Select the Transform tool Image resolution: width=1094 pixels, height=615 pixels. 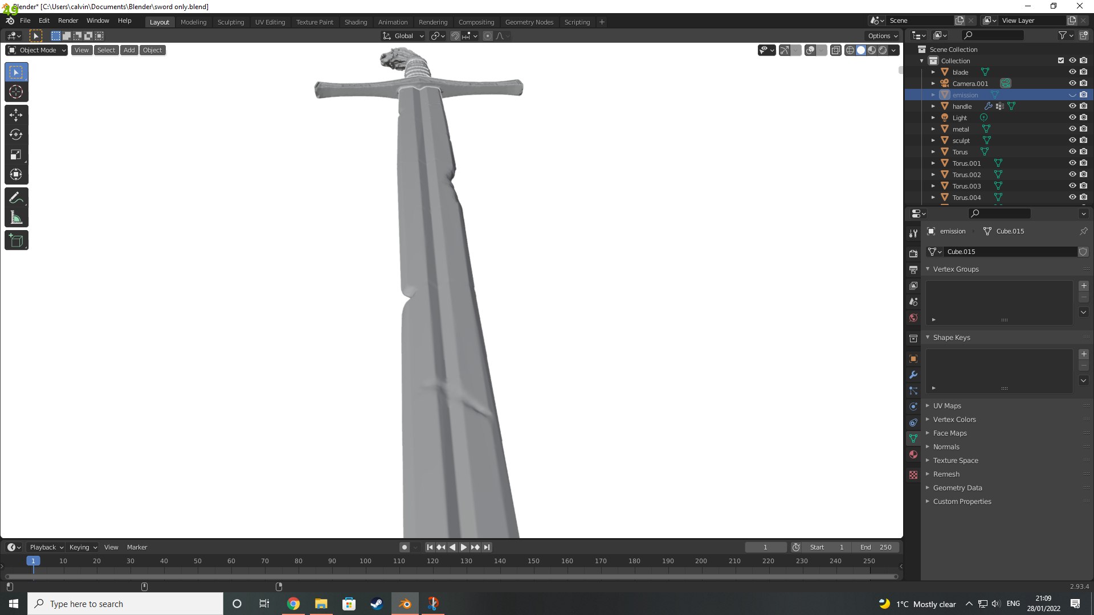pyautogui.click(x=16, y=175)
